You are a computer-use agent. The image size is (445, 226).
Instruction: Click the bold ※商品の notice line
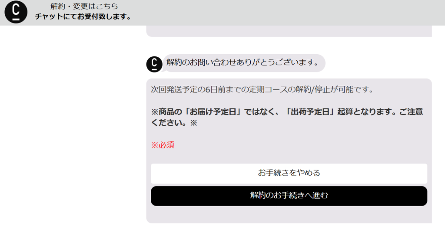[x=287, y=111]
